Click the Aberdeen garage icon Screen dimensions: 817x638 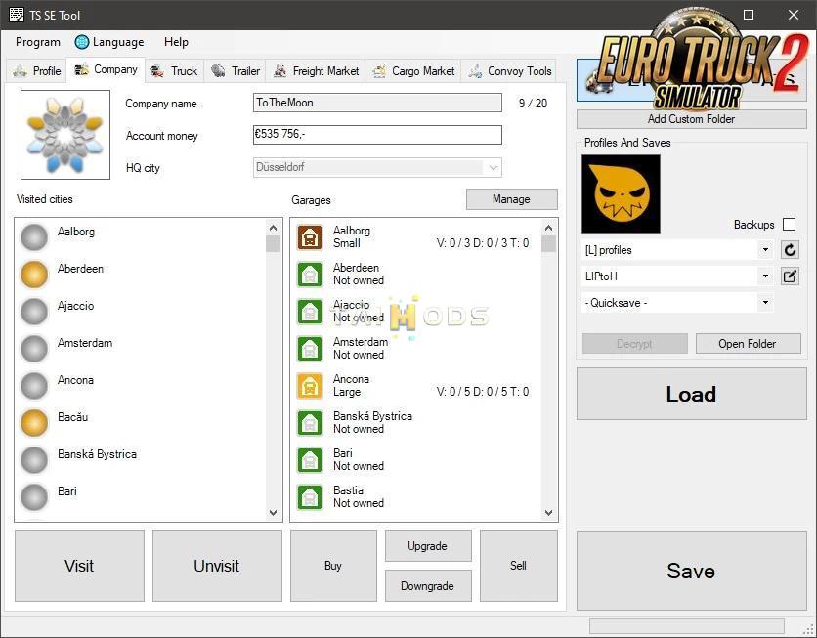[310, 275]
